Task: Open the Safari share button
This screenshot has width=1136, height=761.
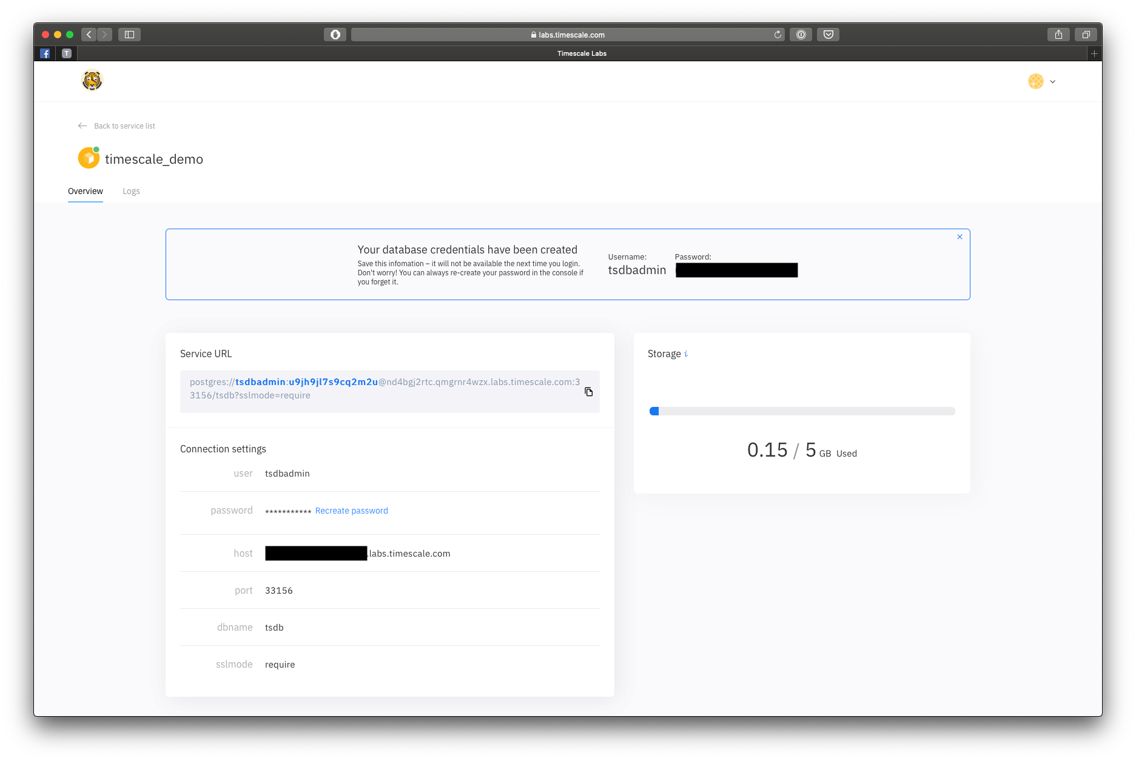Action: (x=1058, y=35)
